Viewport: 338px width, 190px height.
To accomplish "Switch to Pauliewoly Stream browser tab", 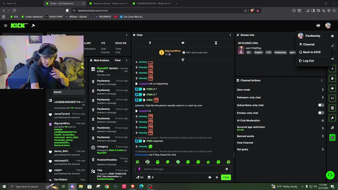I will point(108,3).
